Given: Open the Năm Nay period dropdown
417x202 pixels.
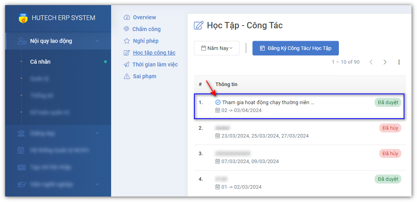Looking at the screenshot, I should point(217,48).
